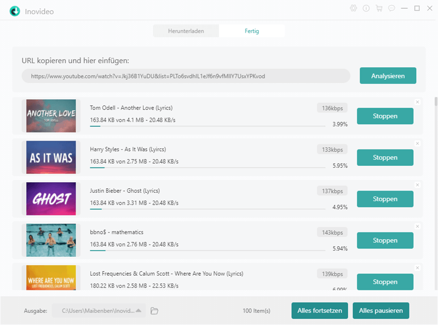This screenshot has width=438, height=325.
Task: Click the As It Was thumbnail
Action: [51, 157]
